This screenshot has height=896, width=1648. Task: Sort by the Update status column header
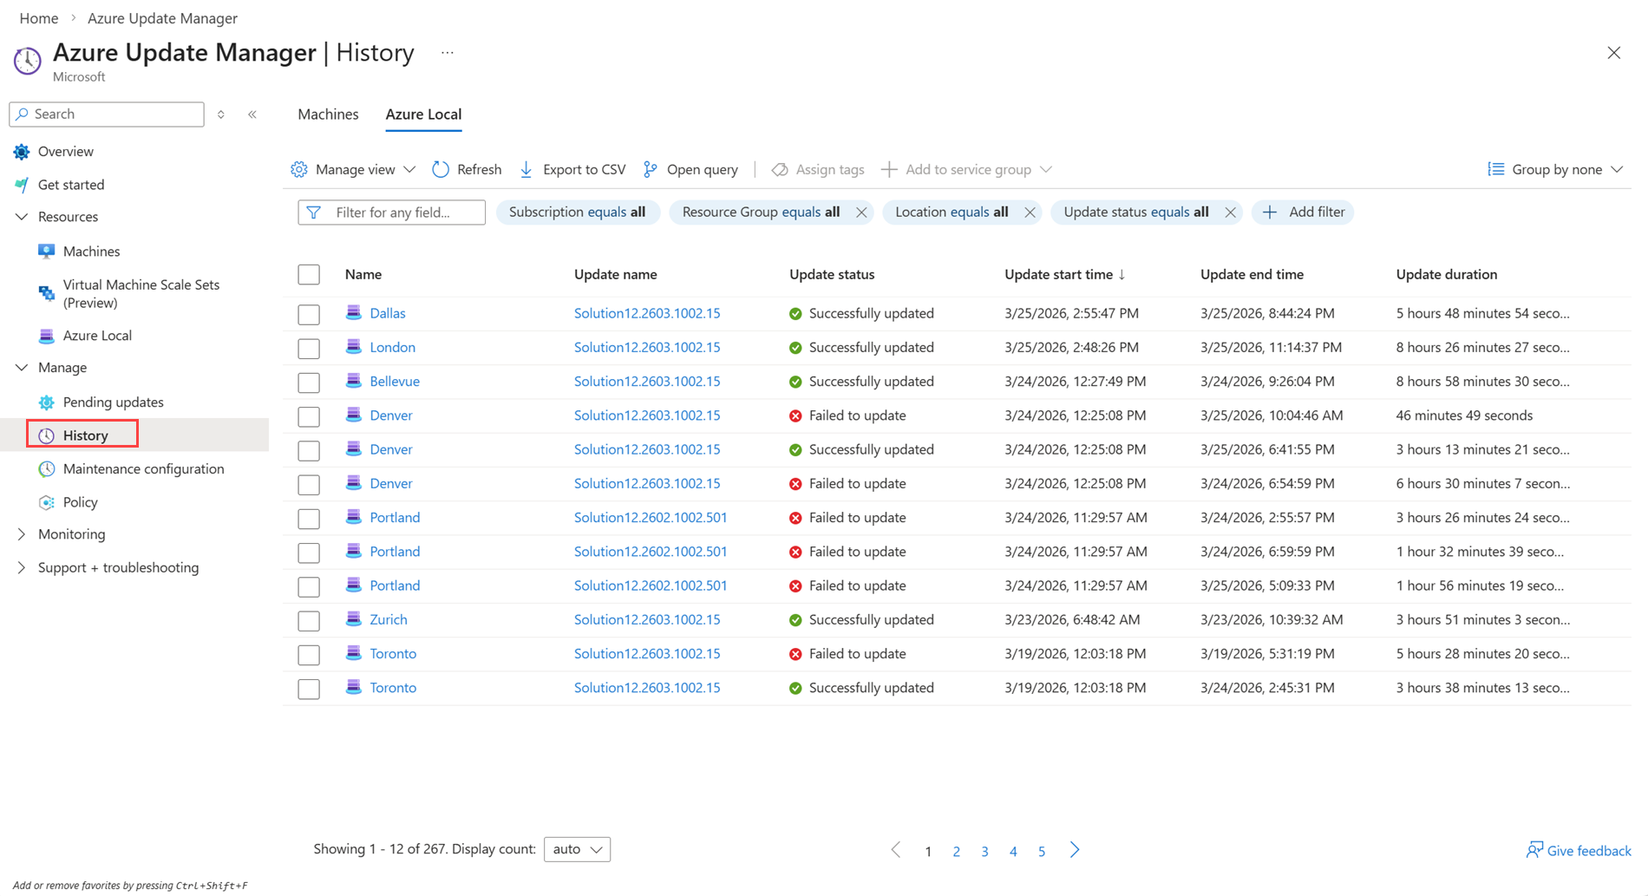pyautogui.click(x=831, y=274)
